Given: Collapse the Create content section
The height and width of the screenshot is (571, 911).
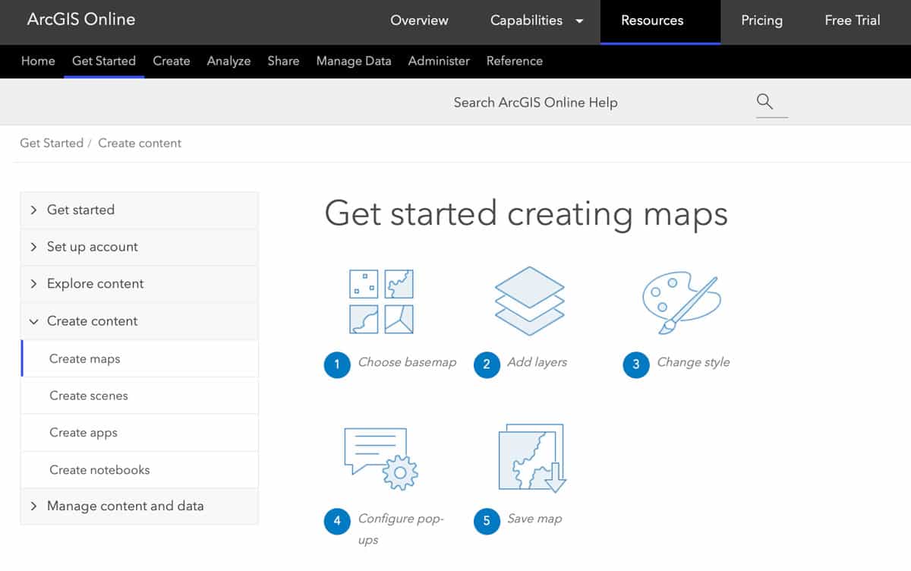Looking at the screenshot, I should [x=139, y=321].
